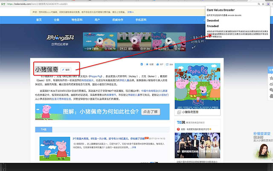Click the album icon beside 小猪佩奇图册

point(179,112)
